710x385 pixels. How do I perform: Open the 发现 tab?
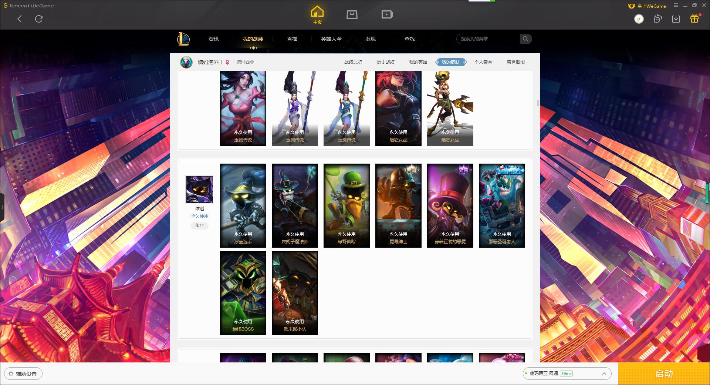click(371, 39)
